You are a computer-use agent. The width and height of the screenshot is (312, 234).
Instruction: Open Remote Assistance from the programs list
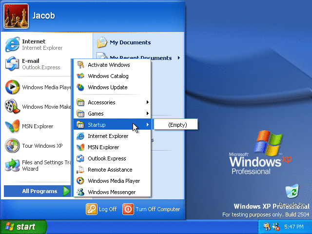112,170
